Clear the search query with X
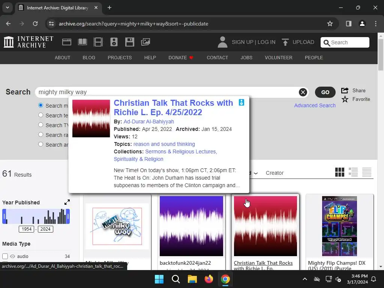The width and height of the screenshot is (384, 288). [x=303, y=92]
